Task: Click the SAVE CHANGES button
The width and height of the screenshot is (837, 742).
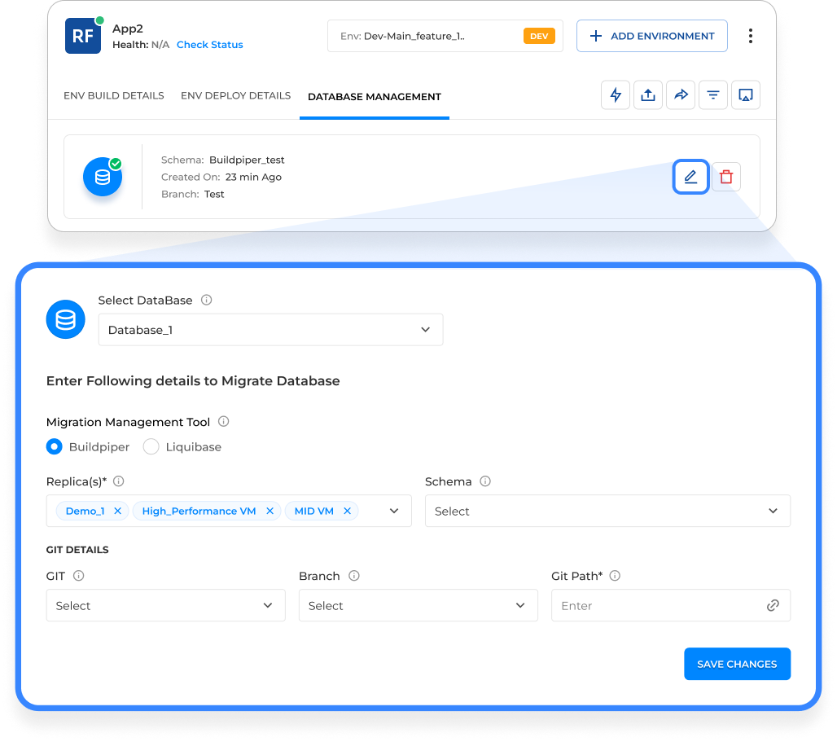Action: pos(737,664)
